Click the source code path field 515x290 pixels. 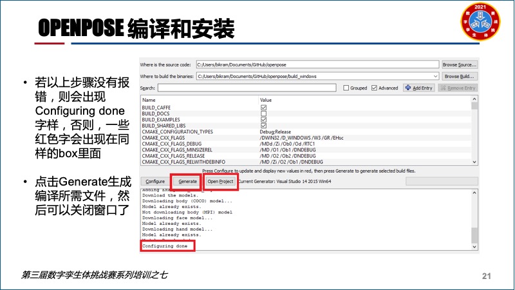point(317,64)
